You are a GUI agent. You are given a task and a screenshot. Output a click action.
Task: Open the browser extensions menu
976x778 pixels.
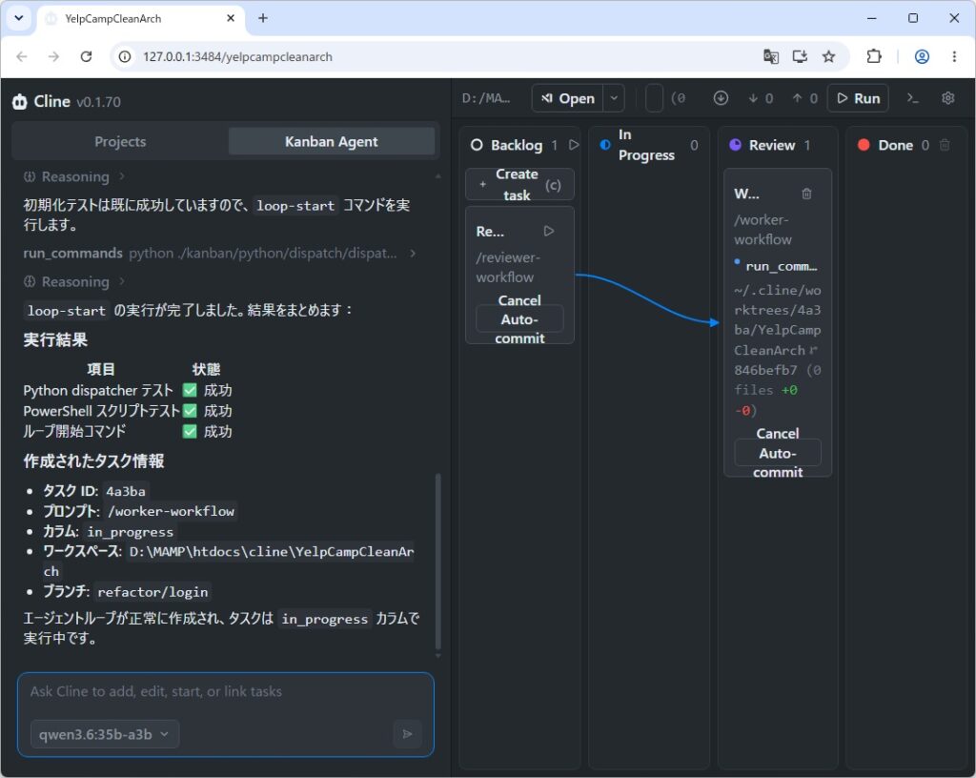point(874,56)
